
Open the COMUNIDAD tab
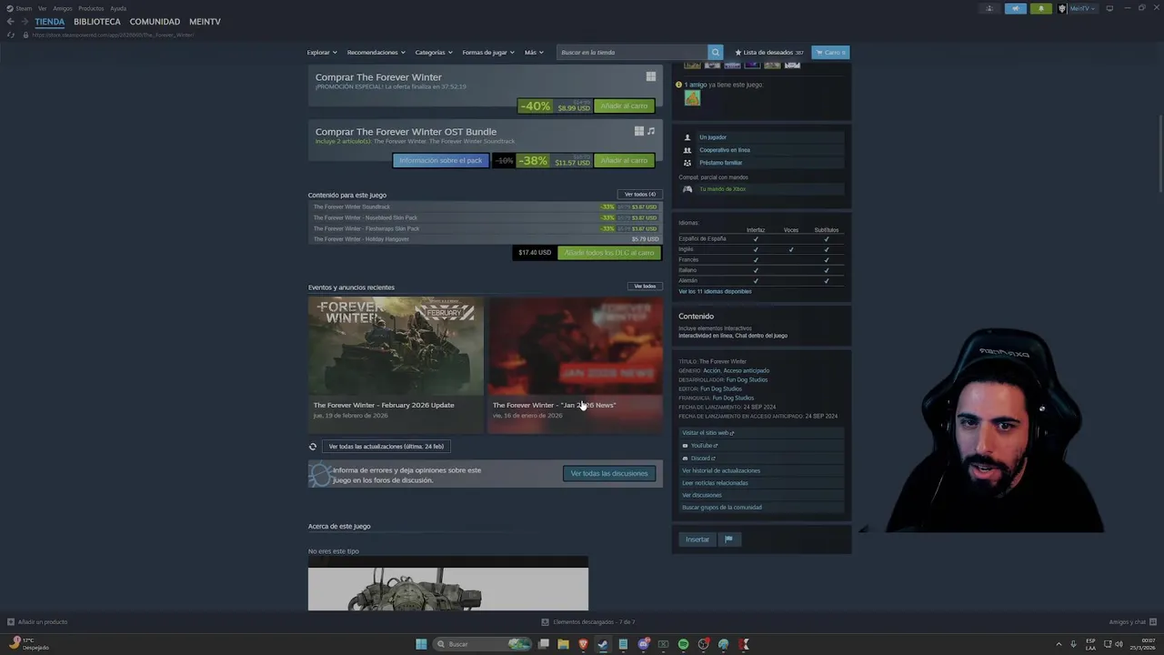(155, 21)
